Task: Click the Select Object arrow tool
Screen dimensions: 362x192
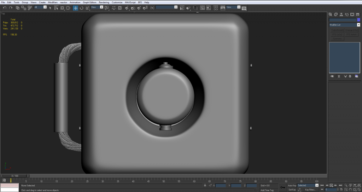Action: tap(51, 7)
